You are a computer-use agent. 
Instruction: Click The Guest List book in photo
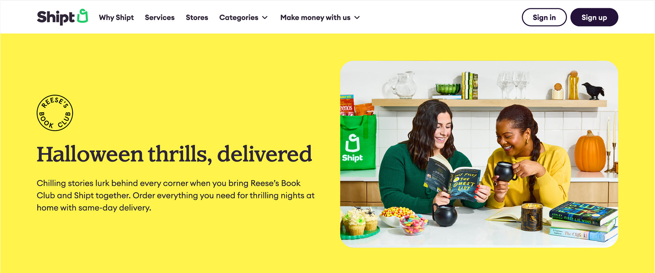(452, 179)
